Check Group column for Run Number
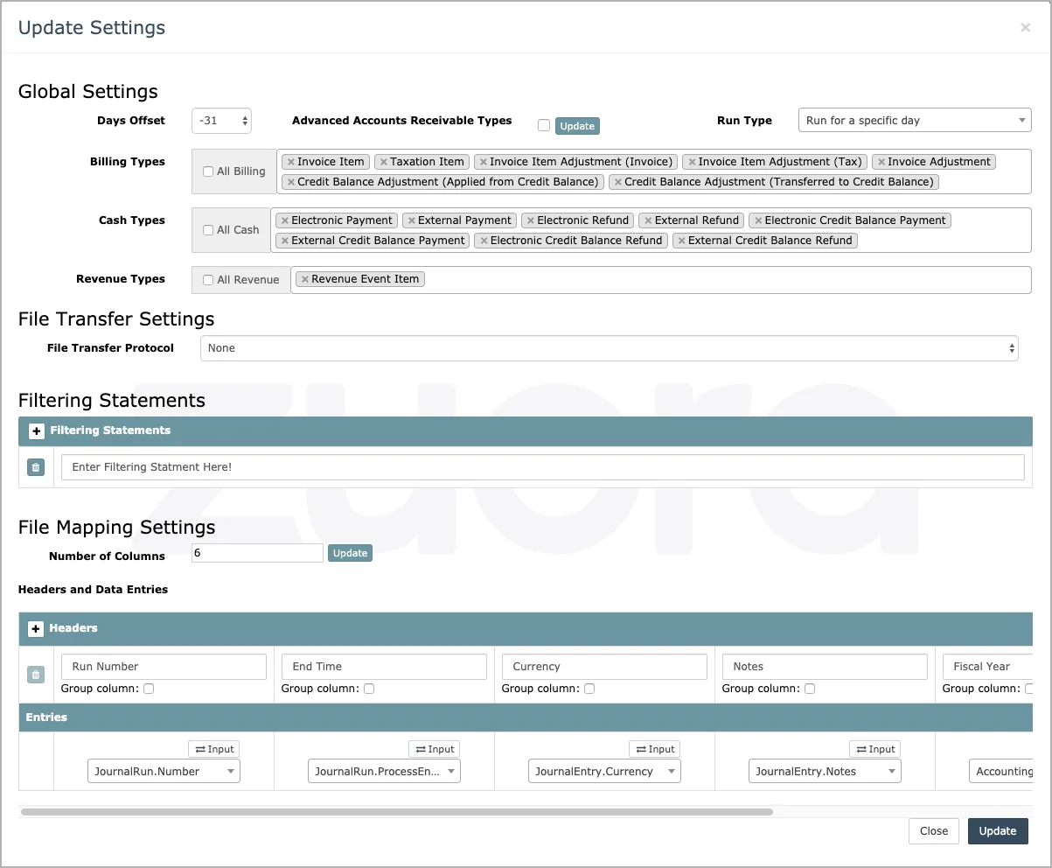1052x868 pixels. tap(149, 689)
